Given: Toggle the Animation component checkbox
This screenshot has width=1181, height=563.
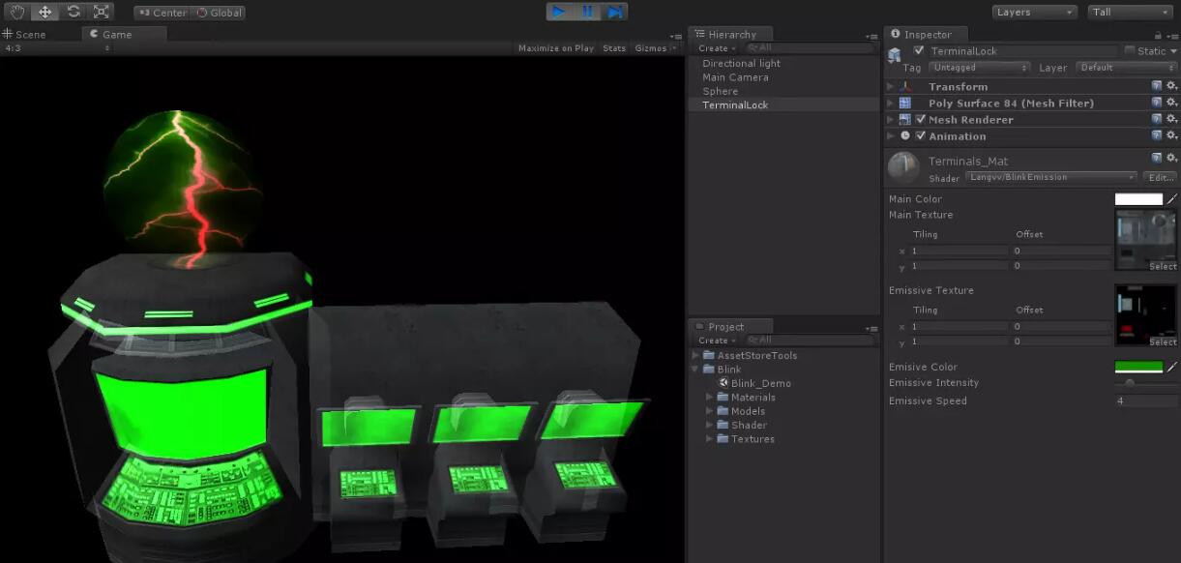Looking at the screenshot, I should coord(920,136).
